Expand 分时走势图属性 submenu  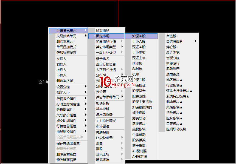pyautogui.click(x=68, y=104)
